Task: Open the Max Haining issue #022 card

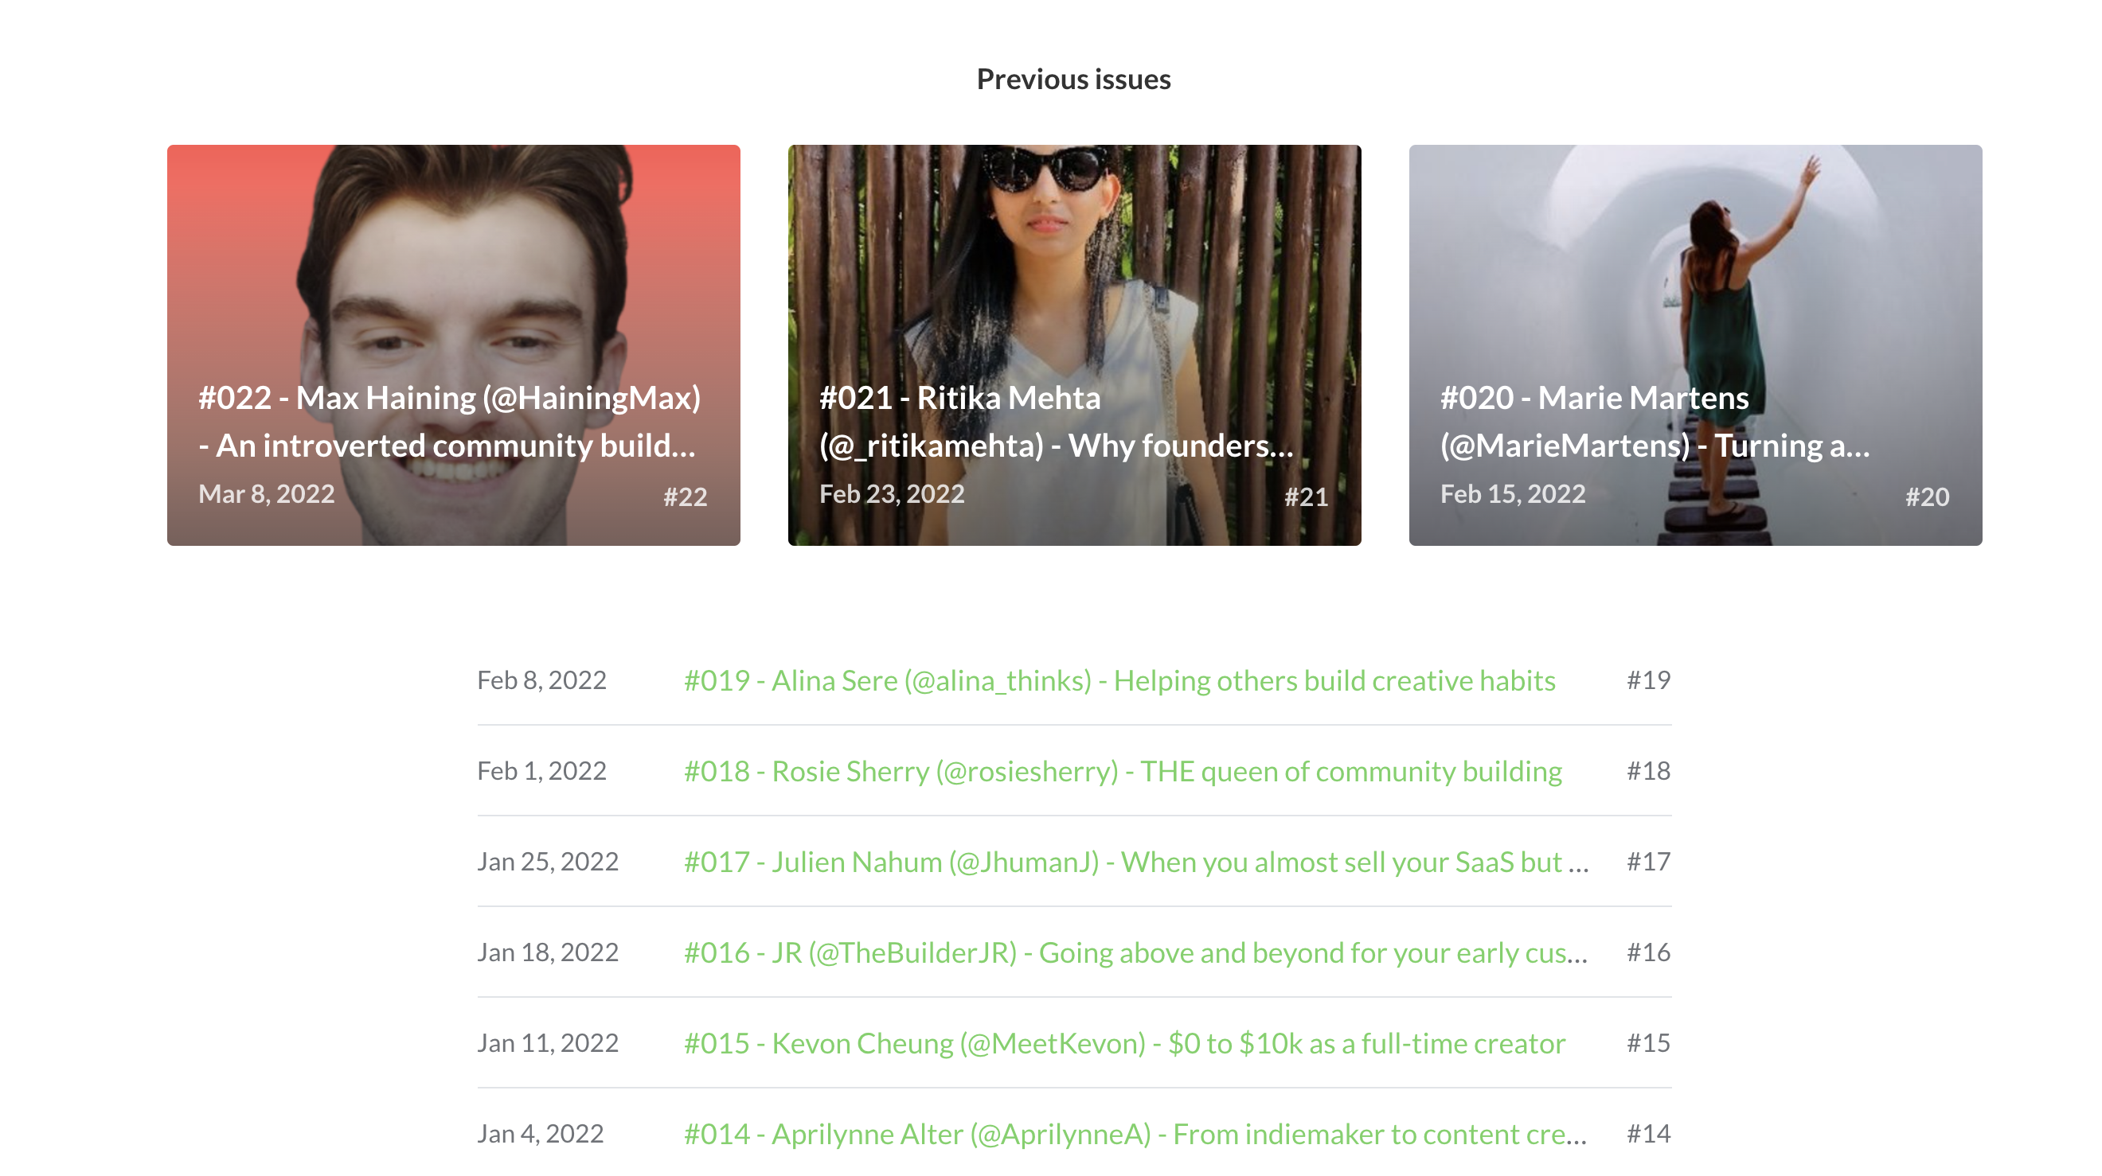Action: tap(454, 269)
